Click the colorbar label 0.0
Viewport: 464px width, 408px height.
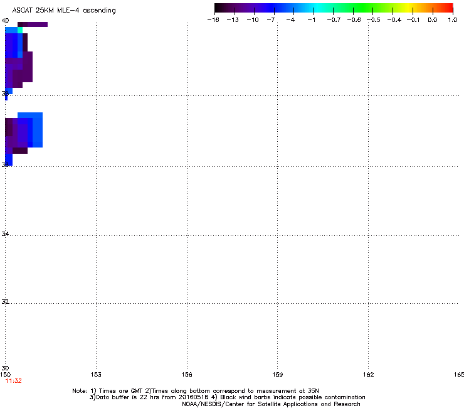click(x=433, y=20)
